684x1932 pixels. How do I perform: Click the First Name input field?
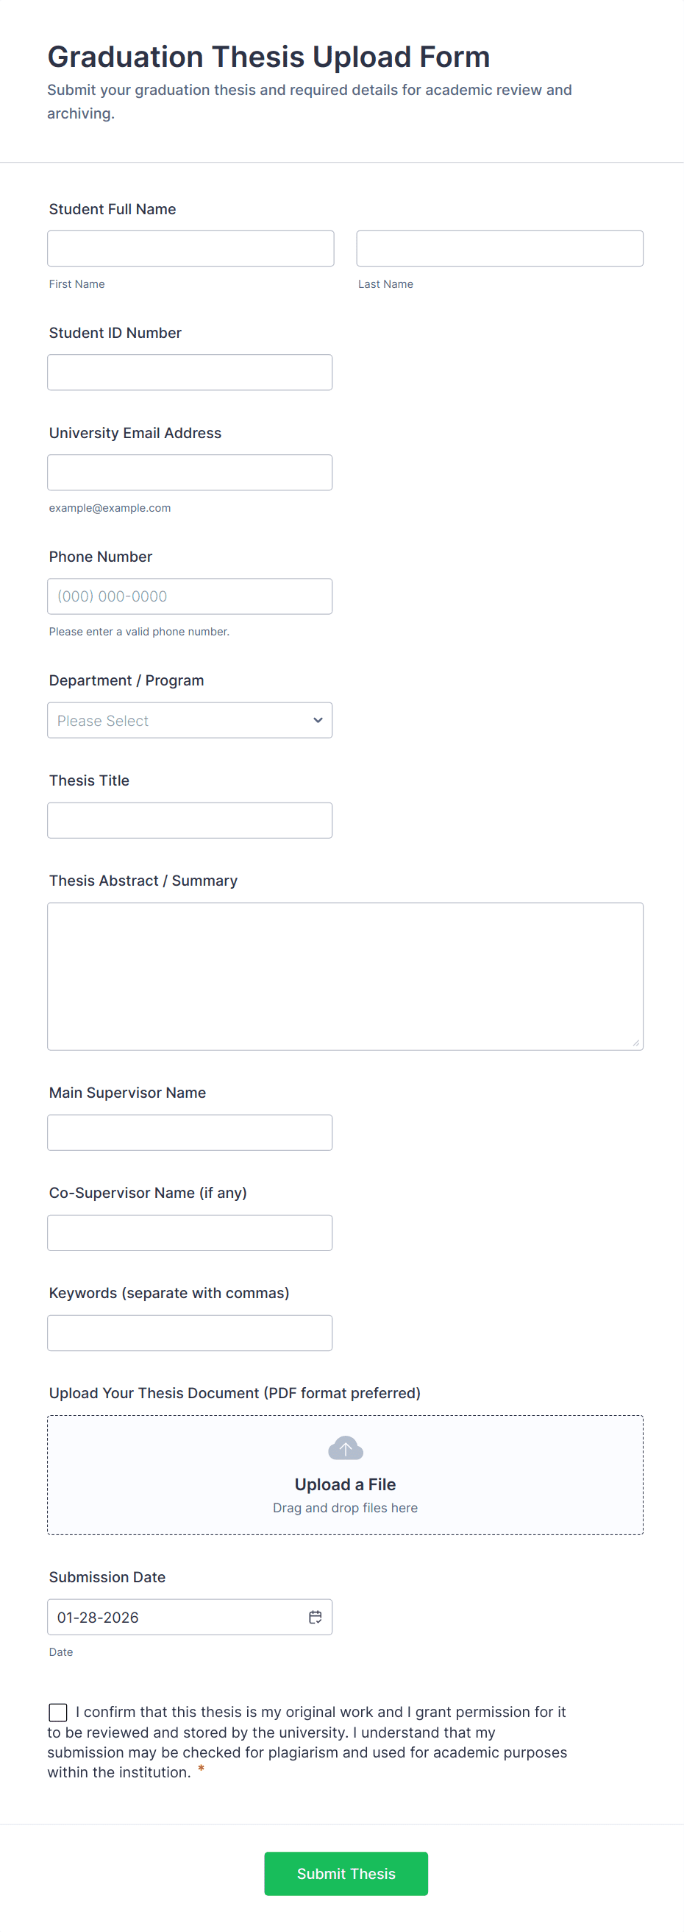click(190, 247)
